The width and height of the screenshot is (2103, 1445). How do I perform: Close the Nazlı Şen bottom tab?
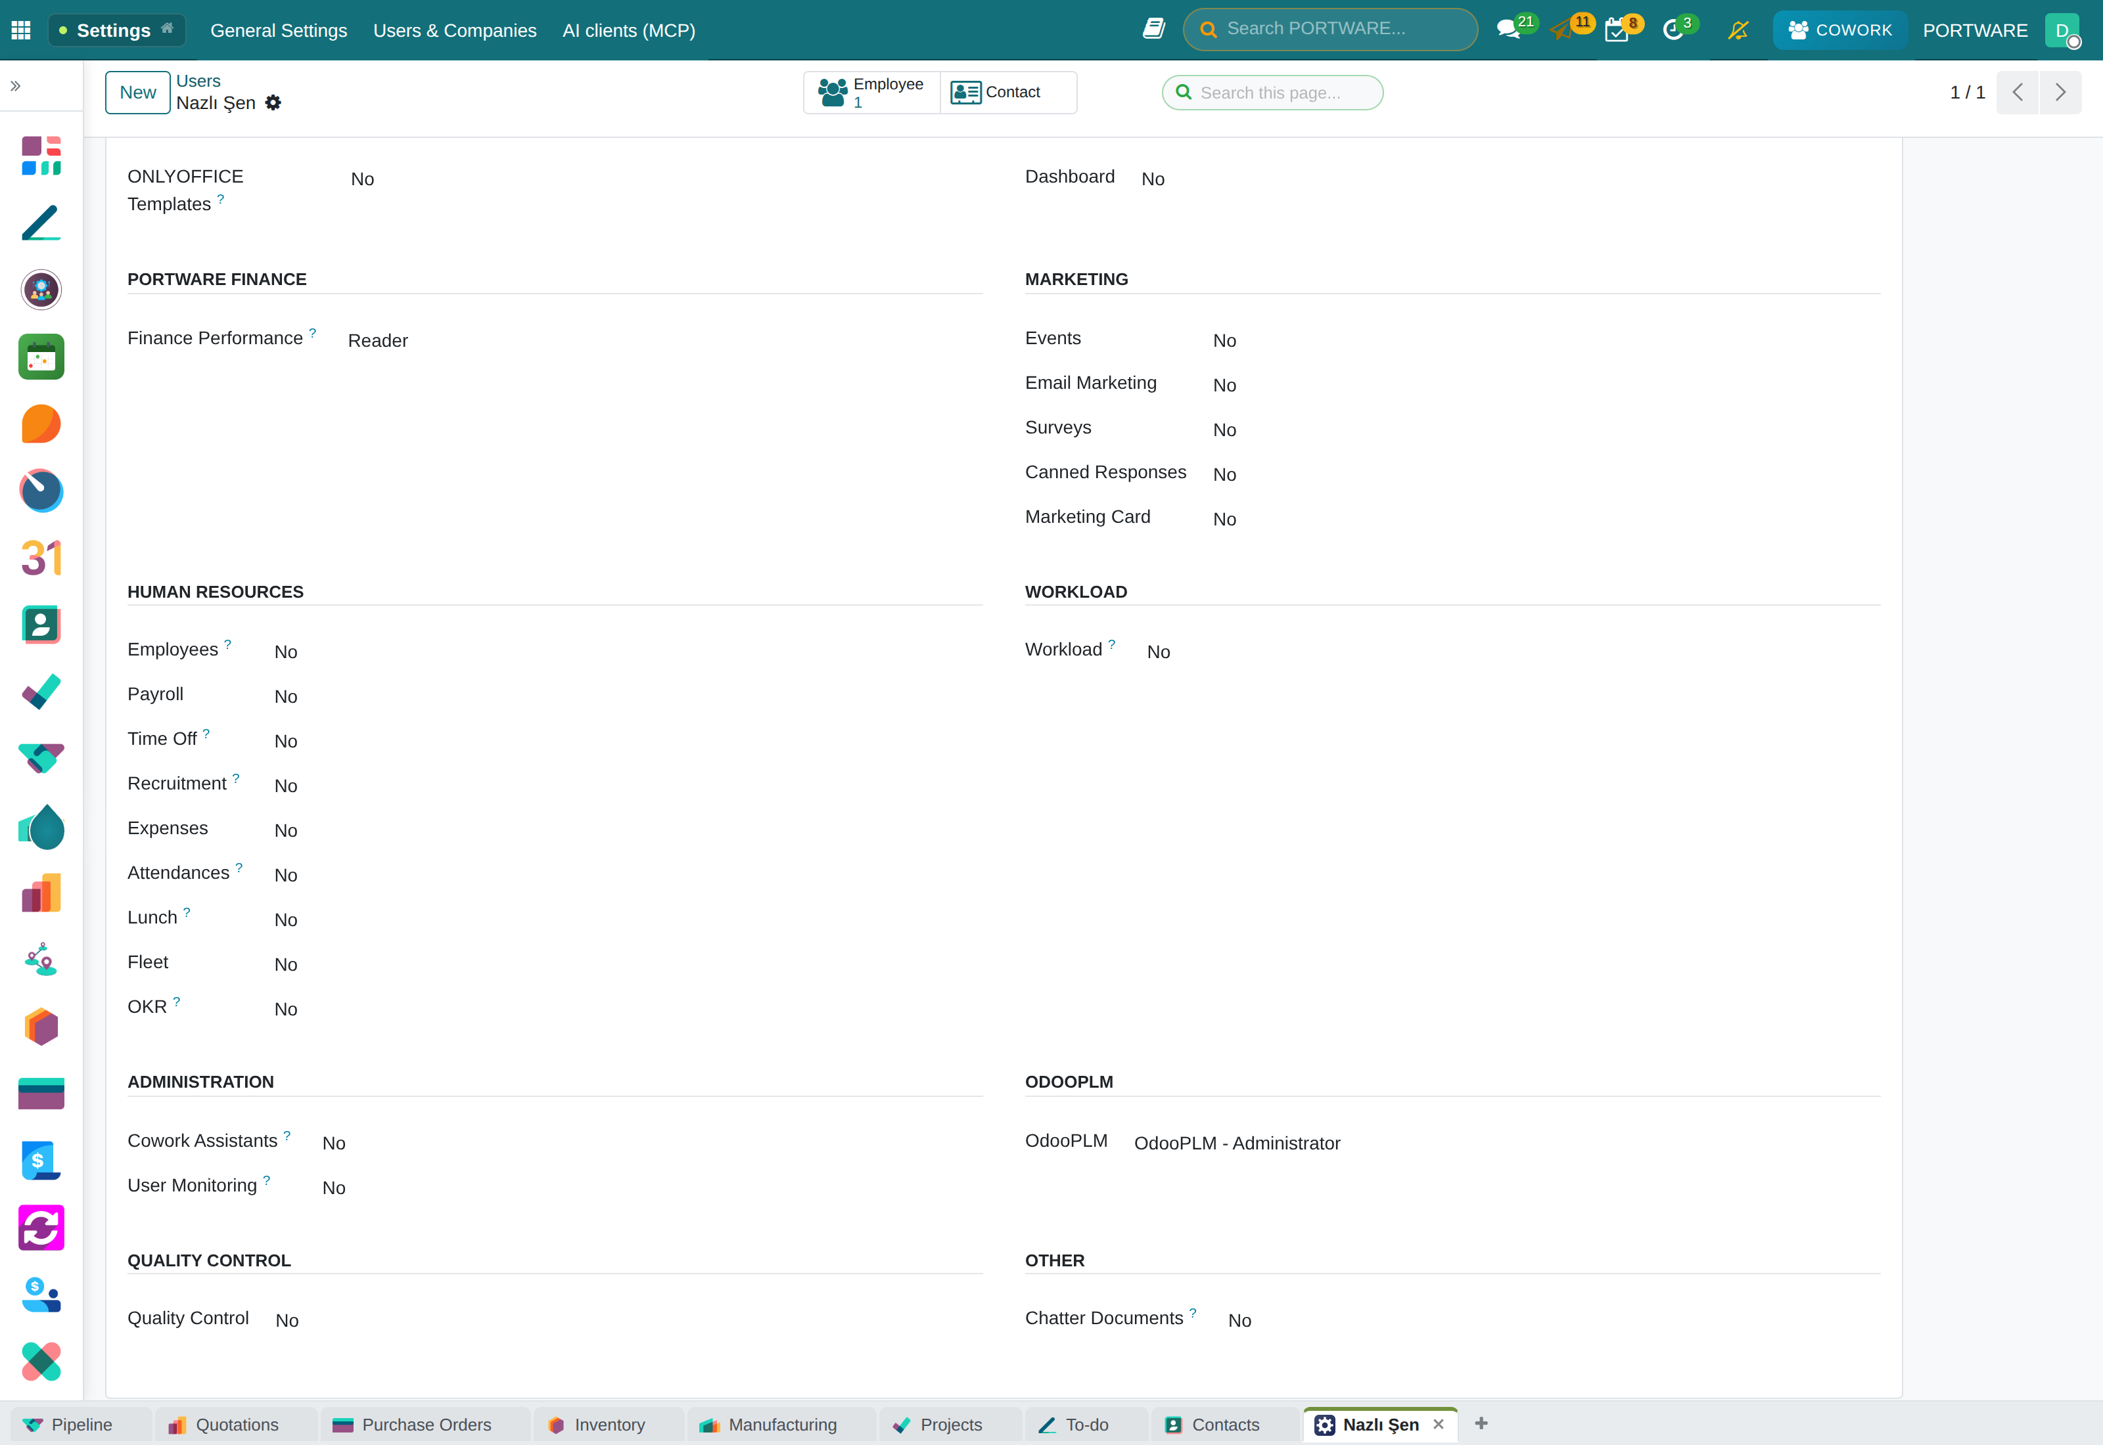[1438, 1424]
